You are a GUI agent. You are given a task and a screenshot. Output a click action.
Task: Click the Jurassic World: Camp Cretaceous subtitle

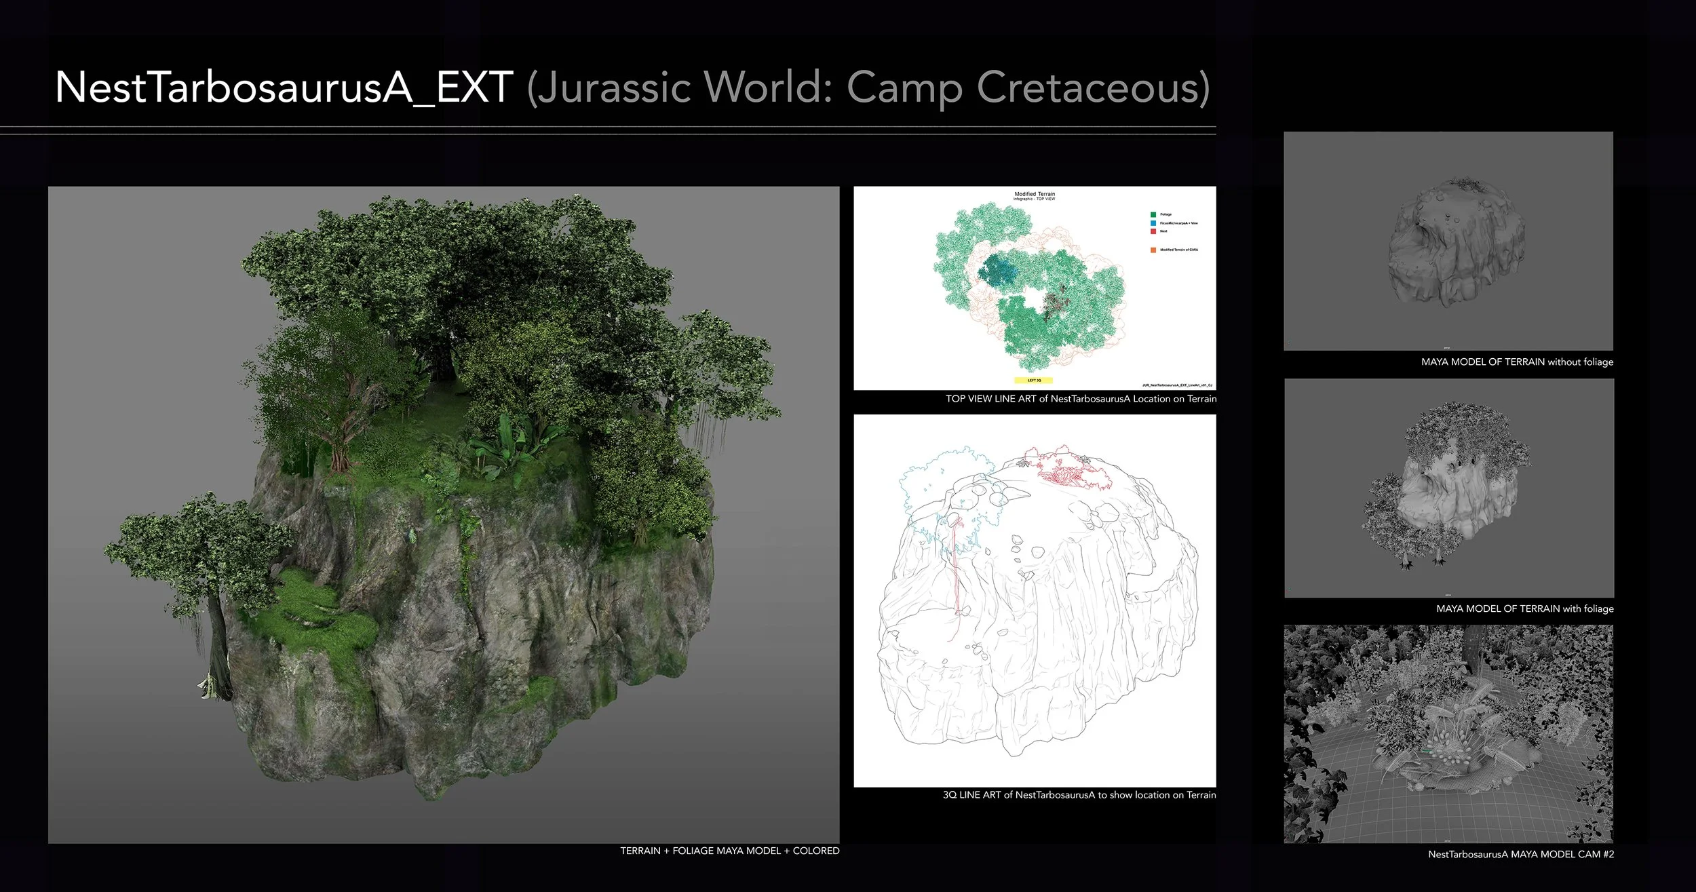click(x=868, y=88)
